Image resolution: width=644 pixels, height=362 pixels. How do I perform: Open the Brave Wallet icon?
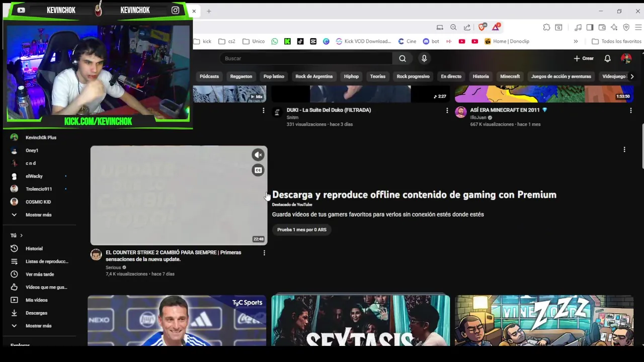(602, 27)
